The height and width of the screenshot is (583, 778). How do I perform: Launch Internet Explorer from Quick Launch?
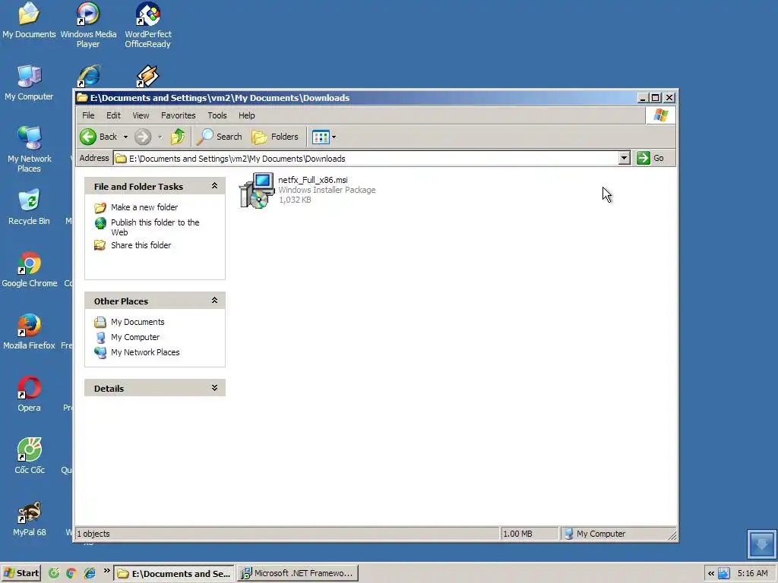pyautogui.click(x=90, y=574)
